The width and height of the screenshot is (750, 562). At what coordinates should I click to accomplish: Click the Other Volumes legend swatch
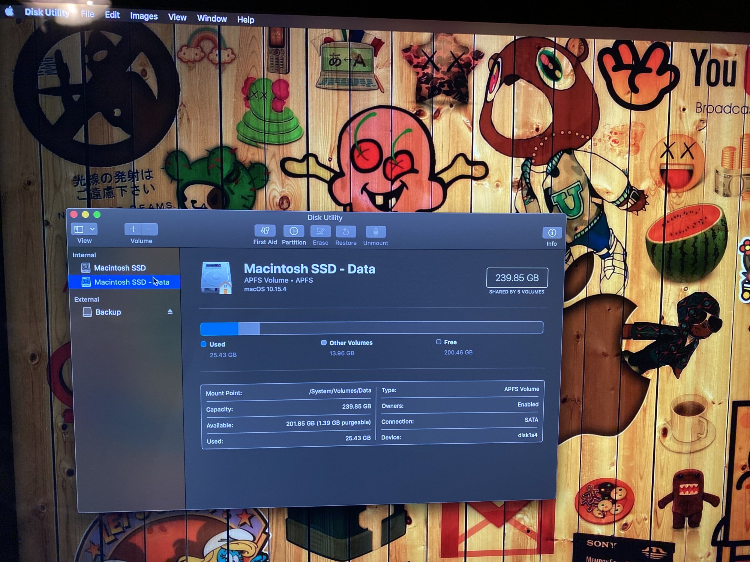(324, 342)
